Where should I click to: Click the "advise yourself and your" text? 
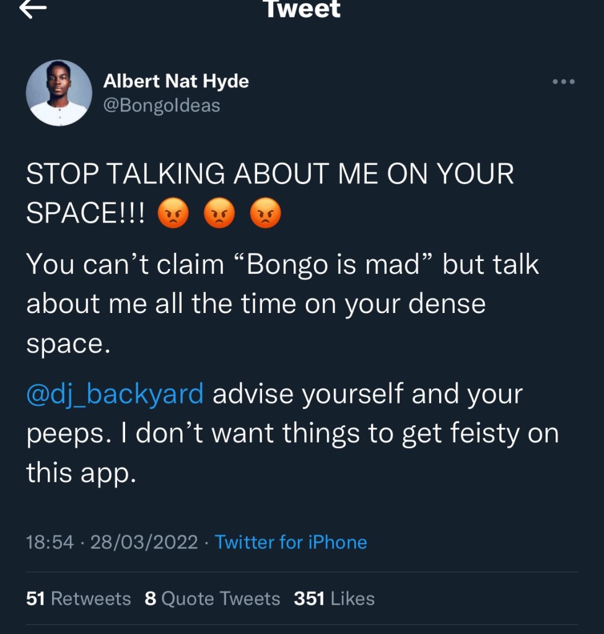coord(367,394)
